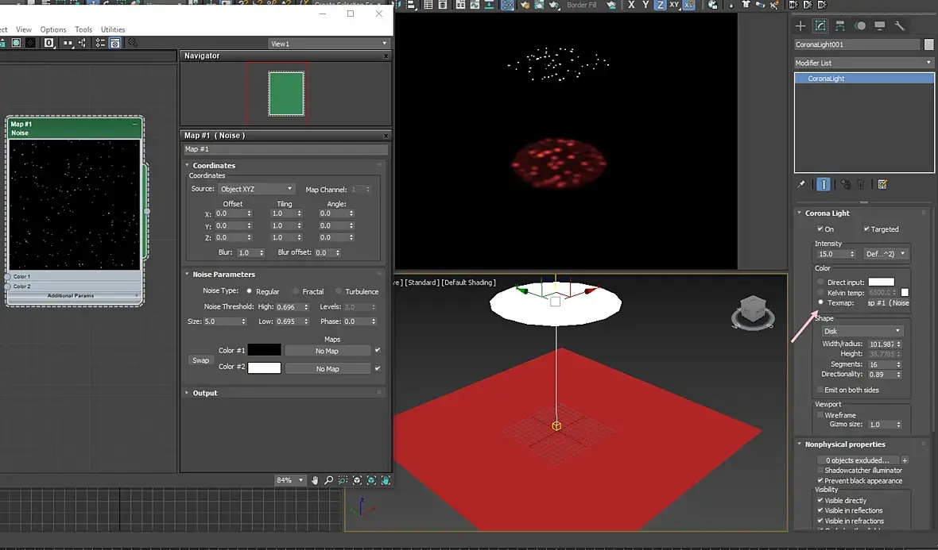938x550 pixels.
Task: Open the Utilities wrench icon
Action: (x=899, y=25)
